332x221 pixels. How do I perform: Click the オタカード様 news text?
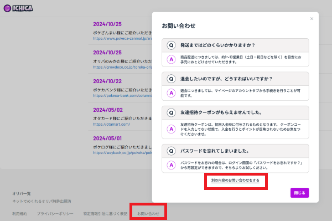123,119
